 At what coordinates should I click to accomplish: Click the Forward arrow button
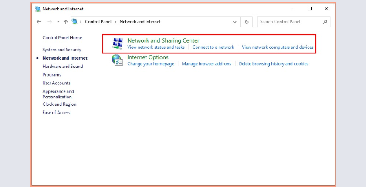click(50, 22)
